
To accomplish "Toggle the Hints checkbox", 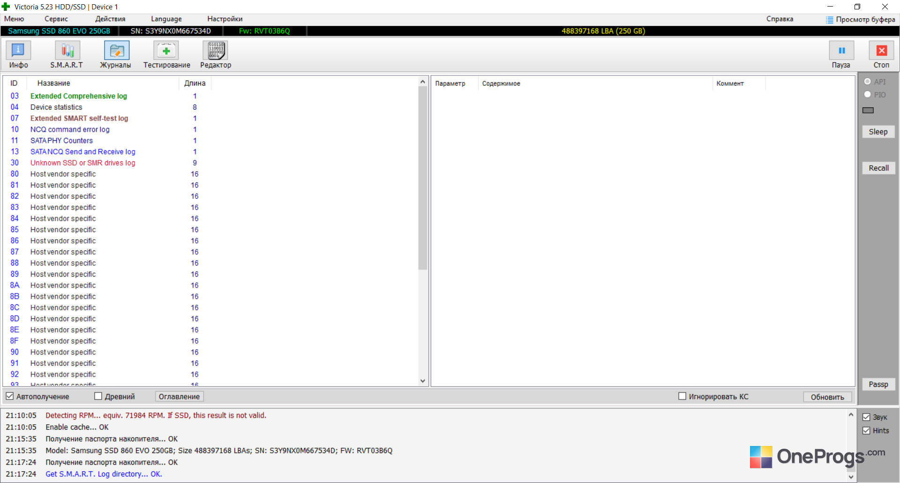I will click(x=866, y=430).
